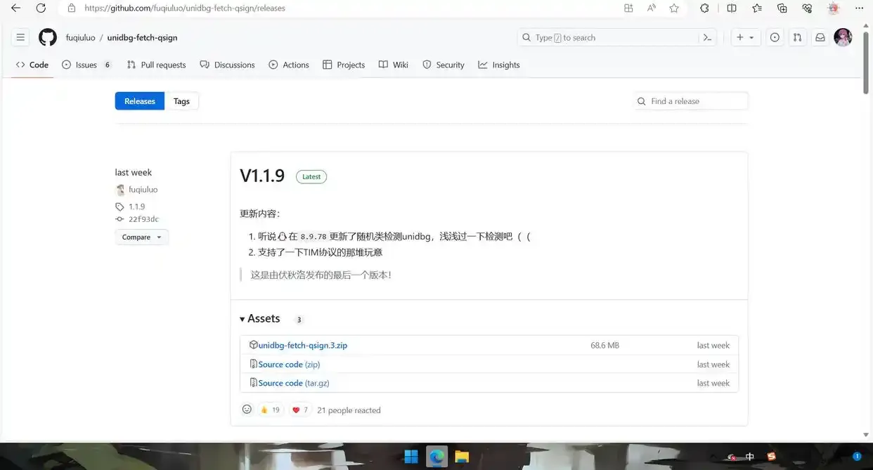Viewport: 873px width, 470px height.
Task: Click the Find a release field
Action: coord(691,101)
